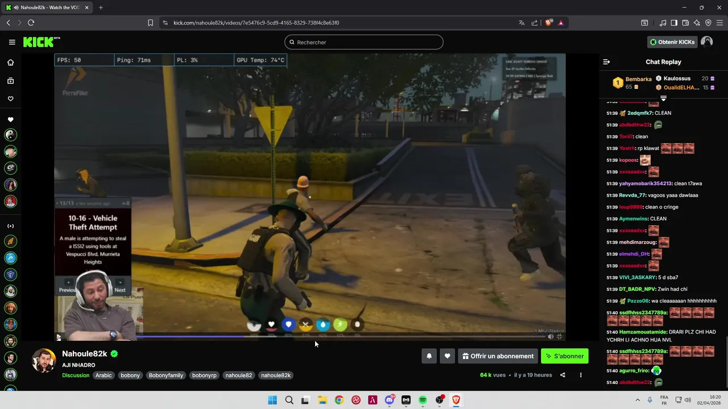Collapse the Chat Replay panel
The width and height of the screenshot is (728, 409).
coord(606,62)
